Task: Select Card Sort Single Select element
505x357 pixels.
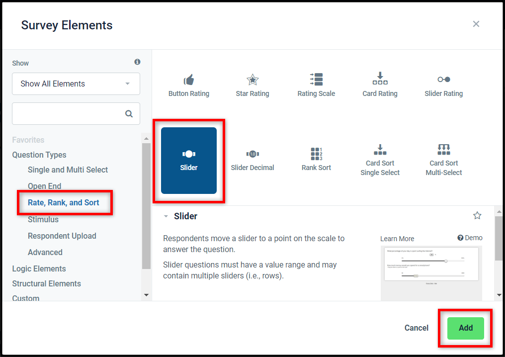Action: point(380,160)
